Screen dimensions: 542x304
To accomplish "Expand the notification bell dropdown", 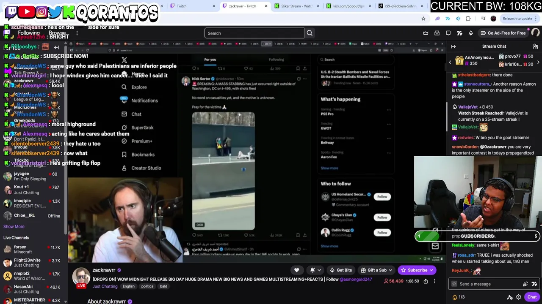I will pyautogui.click(x=319, y=270).
